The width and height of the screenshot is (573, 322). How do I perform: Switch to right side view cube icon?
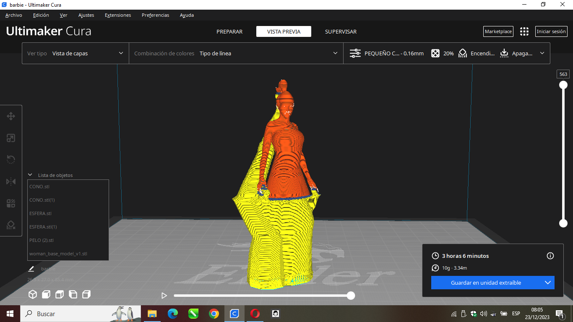[x=86, y=294]
